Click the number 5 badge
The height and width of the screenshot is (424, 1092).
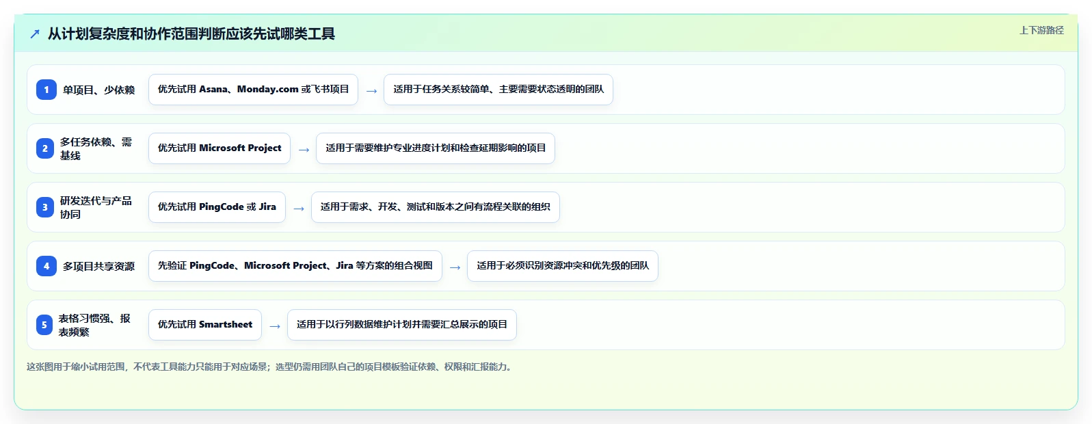point(44,325)
